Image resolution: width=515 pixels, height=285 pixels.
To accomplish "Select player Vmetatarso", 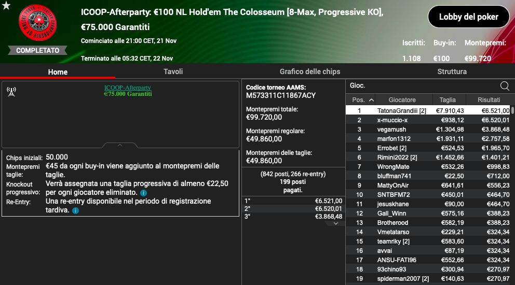I will pos(393,232).
